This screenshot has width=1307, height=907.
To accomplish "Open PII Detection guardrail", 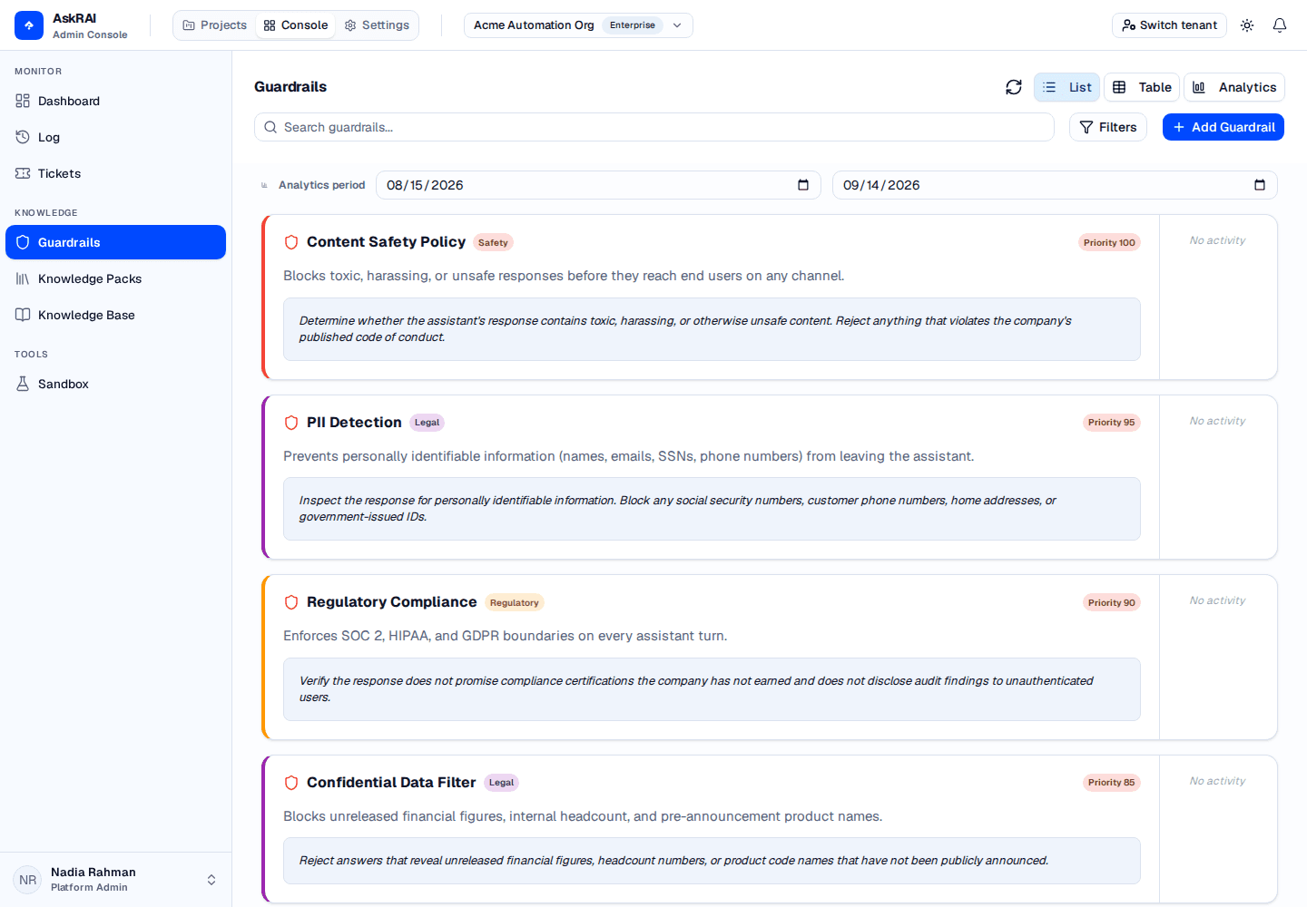I will click(354, 423).
